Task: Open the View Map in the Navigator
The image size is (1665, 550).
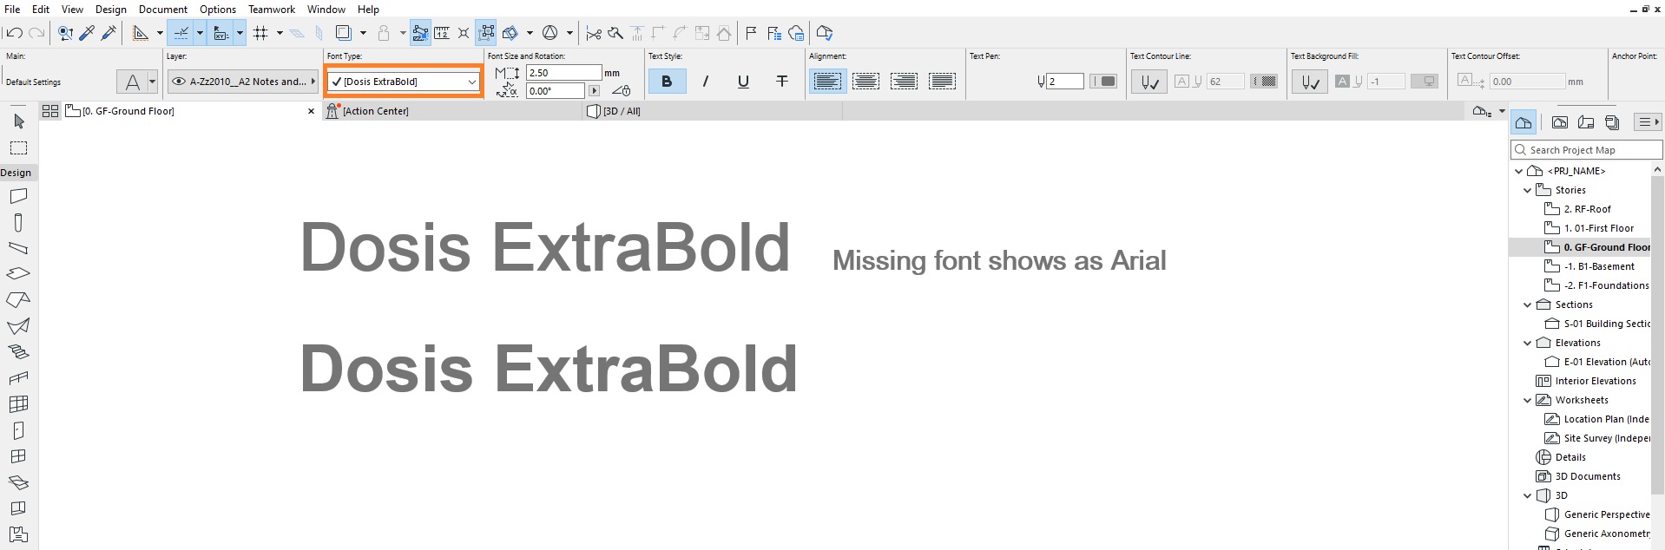Action: point(1560,122)
